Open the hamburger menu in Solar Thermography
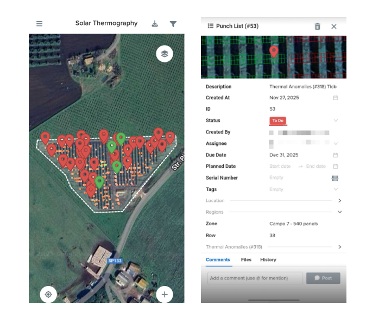Screen dimensions: 385x318 pyautogui.click(x=39, y=23)
